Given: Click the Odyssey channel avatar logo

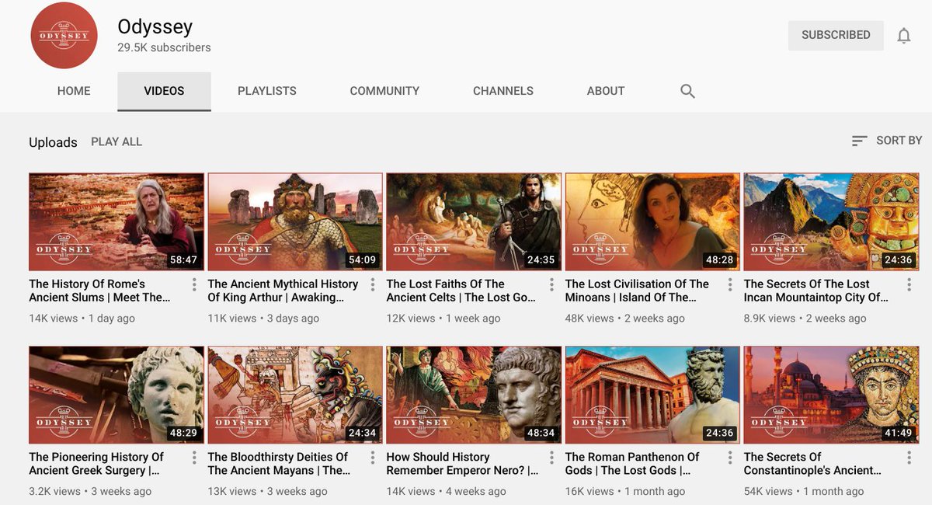Looking at the screenshot, I should pyautogui.click(x=64, y=35).
